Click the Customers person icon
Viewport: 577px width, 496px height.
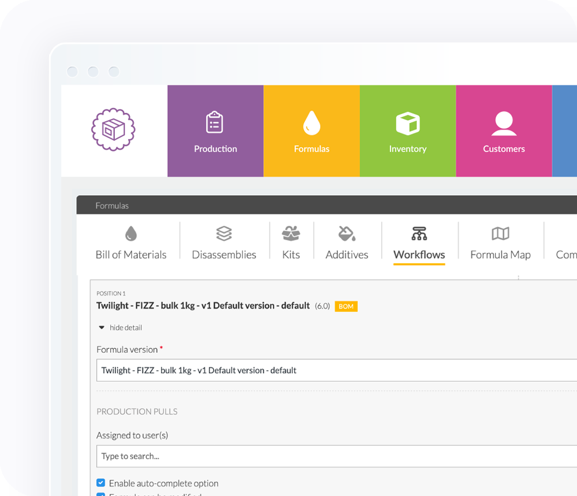tap(504, 124)
